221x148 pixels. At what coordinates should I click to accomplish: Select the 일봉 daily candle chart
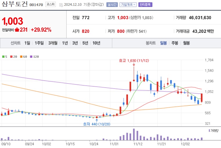[163, 43]
